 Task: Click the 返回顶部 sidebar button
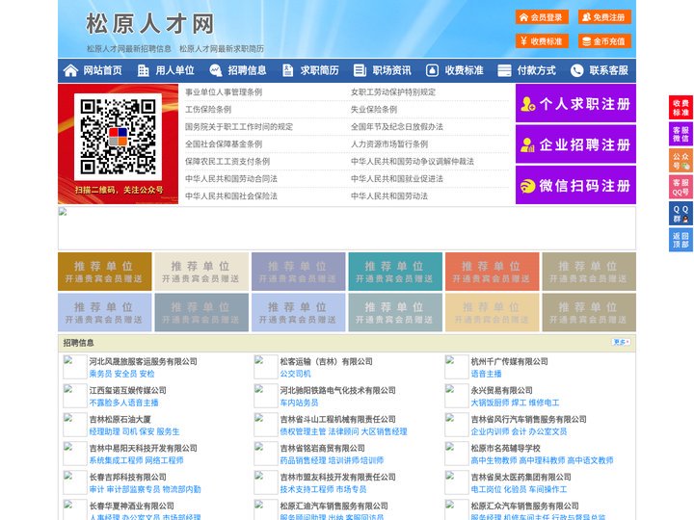[681, 240]
